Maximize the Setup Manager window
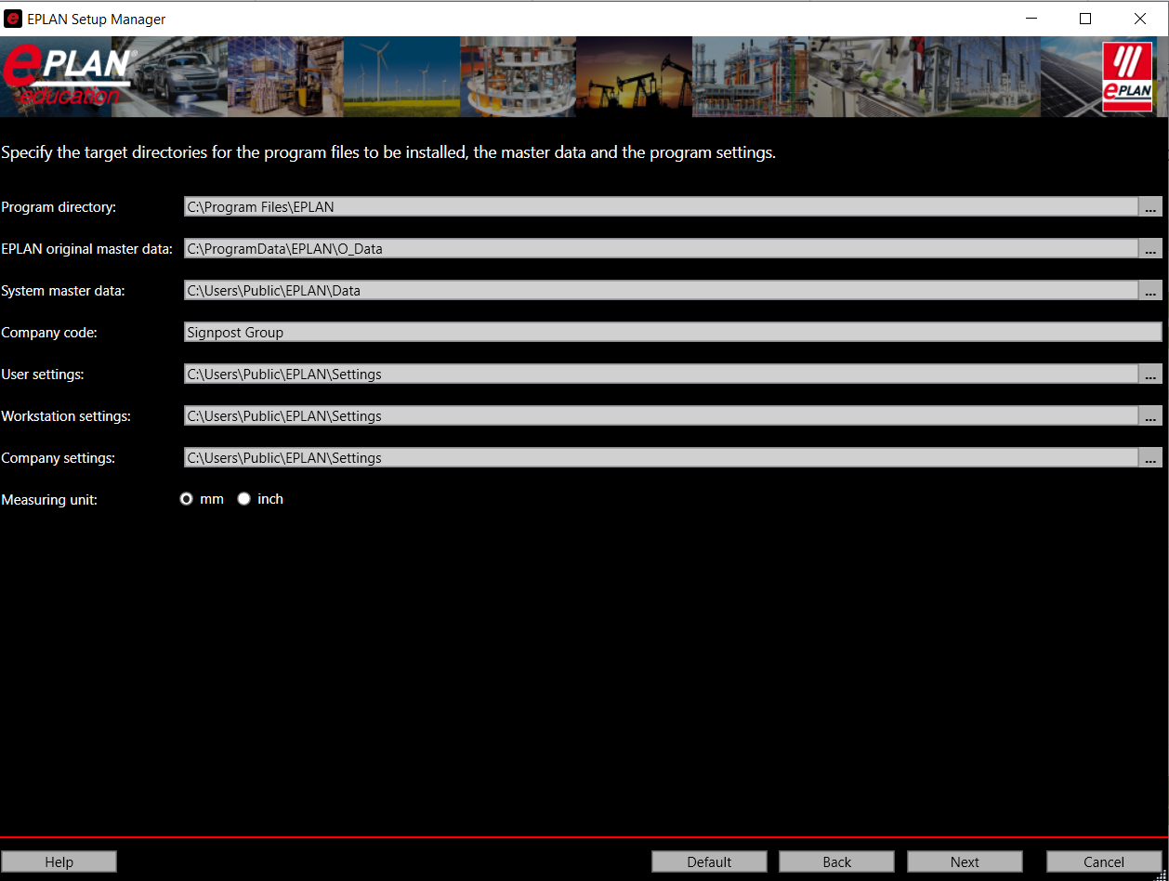This screenshot has height=881, width=1169. coord(1085,19)
